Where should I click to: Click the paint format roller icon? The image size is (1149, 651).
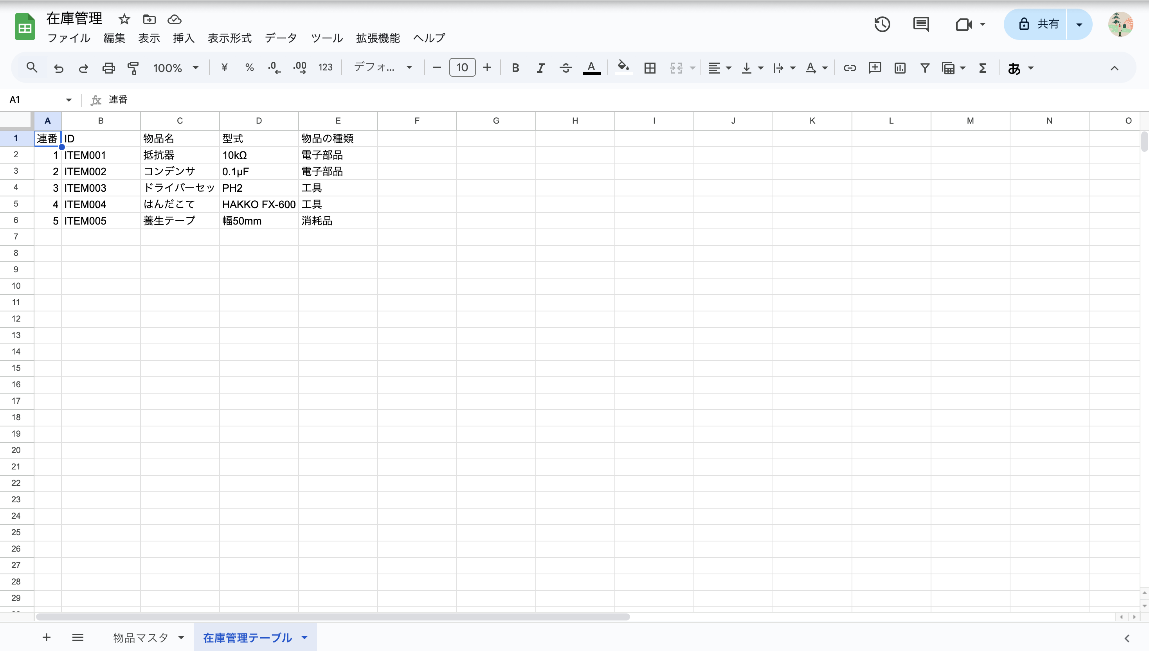133,68
